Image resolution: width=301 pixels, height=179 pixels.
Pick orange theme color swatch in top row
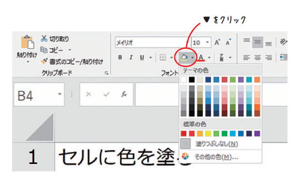[x=257, y=80]
